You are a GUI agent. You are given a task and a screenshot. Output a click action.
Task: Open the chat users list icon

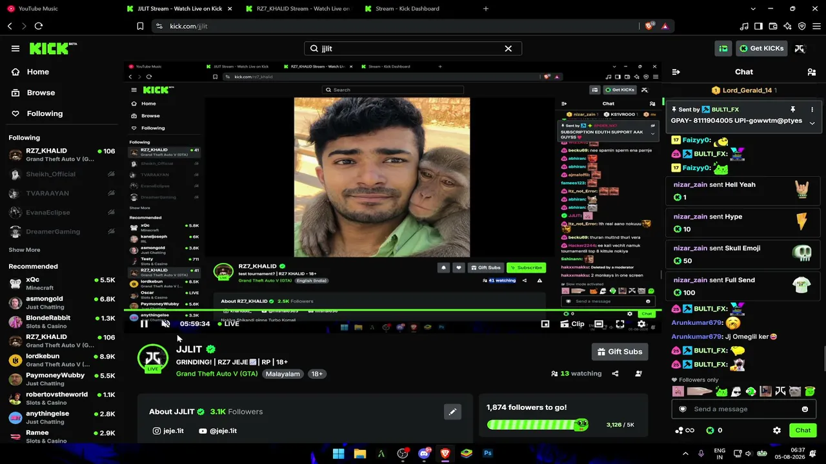coord(812,72)
